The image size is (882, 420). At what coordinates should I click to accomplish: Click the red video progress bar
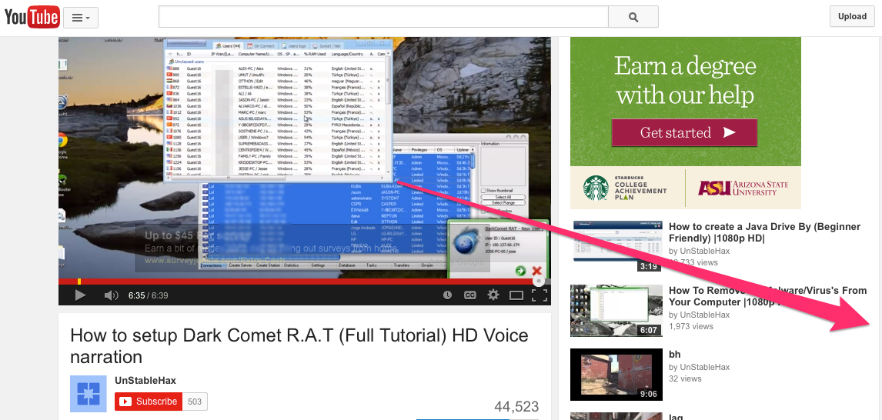click(300, 282)
